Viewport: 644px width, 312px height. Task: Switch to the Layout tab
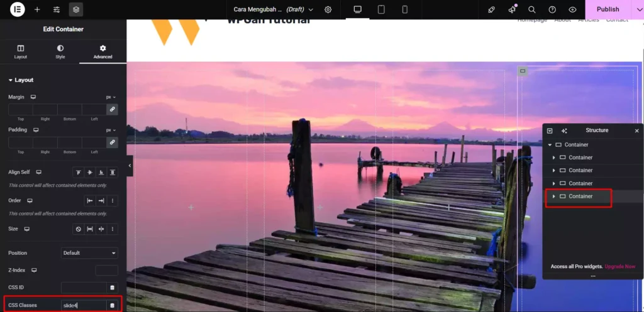coord(21,51)
